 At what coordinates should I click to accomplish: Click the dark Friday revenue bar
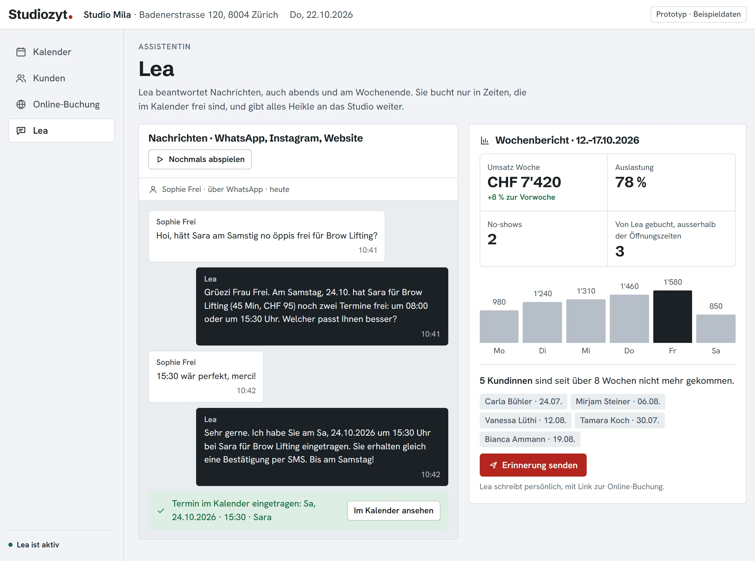(x=672, y=317)
